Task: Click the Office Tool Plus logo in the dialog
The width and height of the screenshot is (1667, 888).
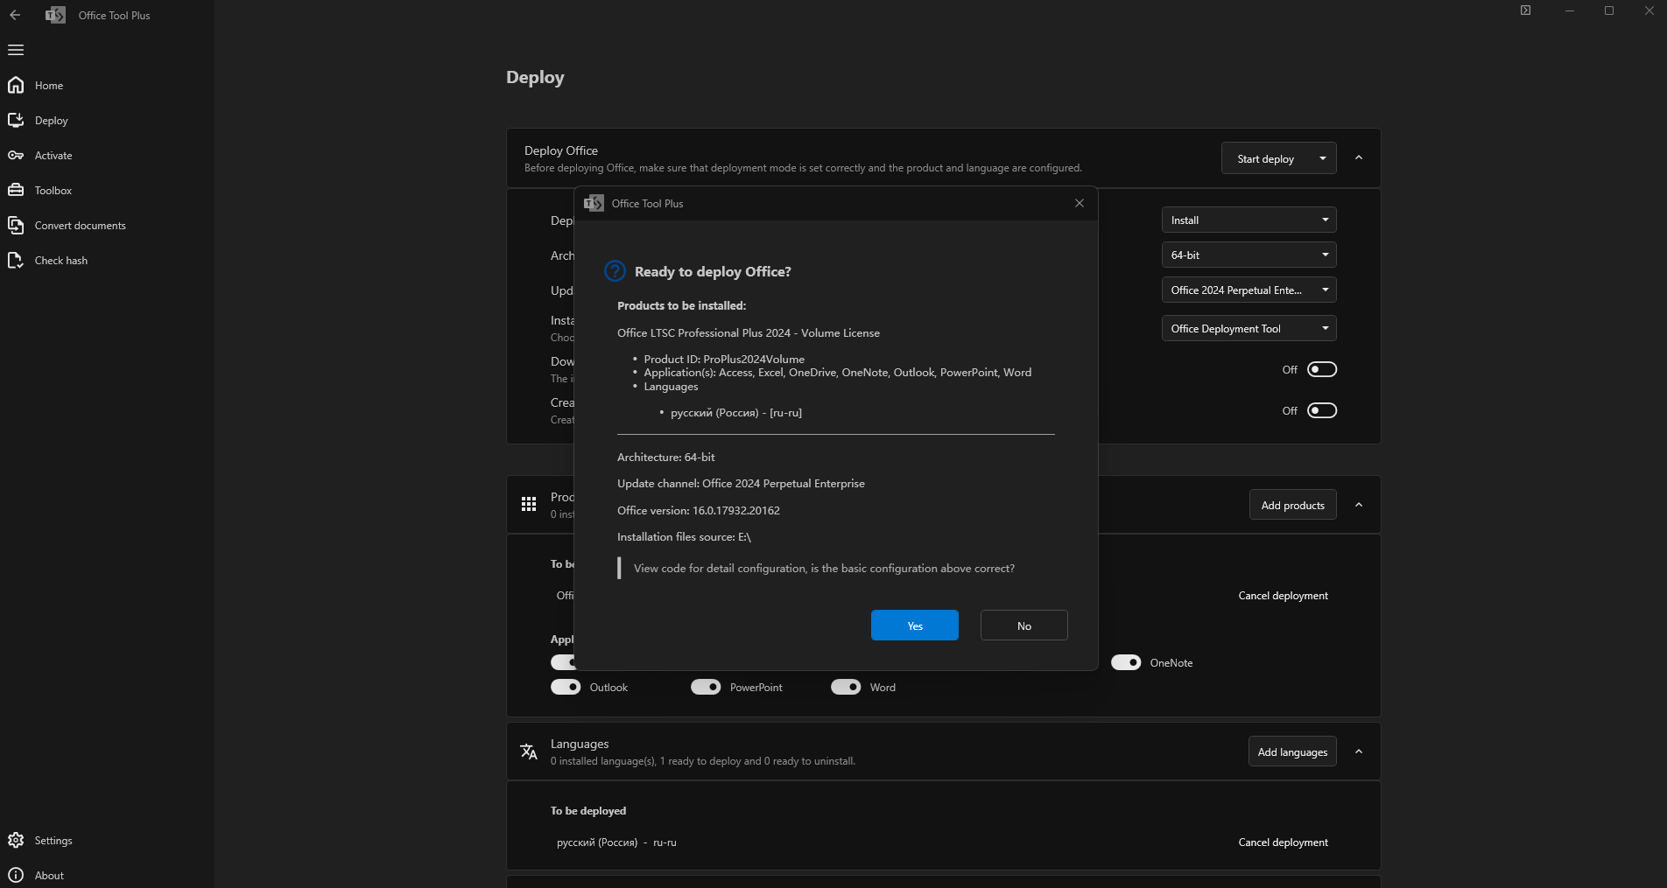Action: [x=594, y=203]
